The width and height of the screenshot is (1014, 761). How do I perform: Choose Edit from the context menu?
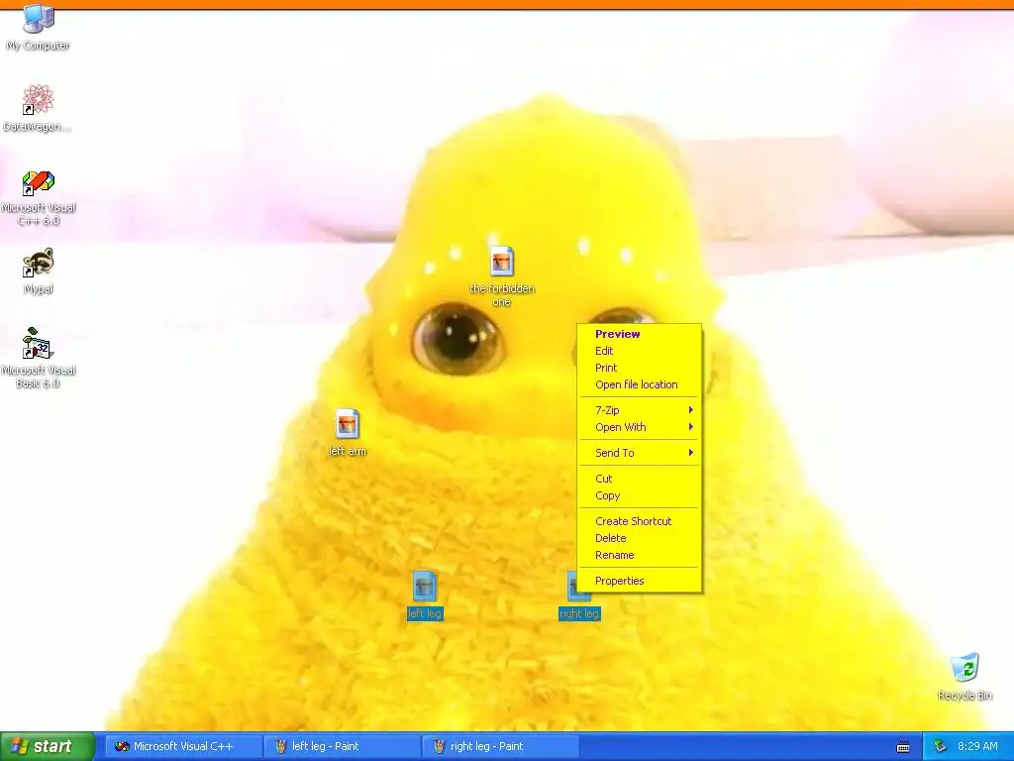[x=639, y=351]
